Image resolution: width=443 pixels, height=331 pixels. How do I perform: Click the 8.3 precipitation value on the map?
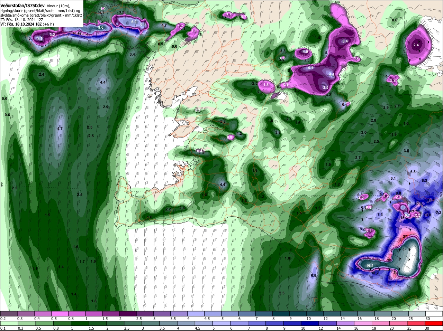424,181
